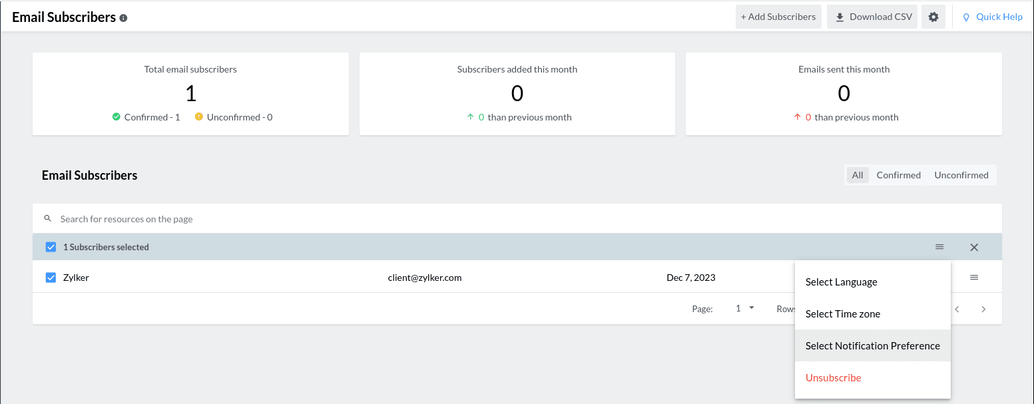Open settings with the gear icon
1034x404 pixels.
pyautogui.click(x=933, y=17)
